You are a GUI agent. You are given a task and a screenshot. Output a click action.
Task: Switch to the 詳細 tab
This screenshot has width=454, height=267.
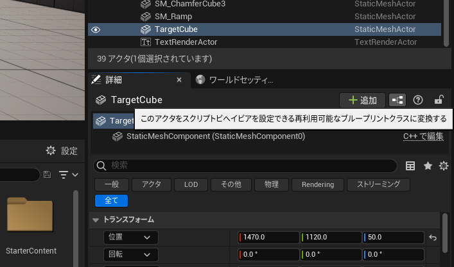pos(139,80)
